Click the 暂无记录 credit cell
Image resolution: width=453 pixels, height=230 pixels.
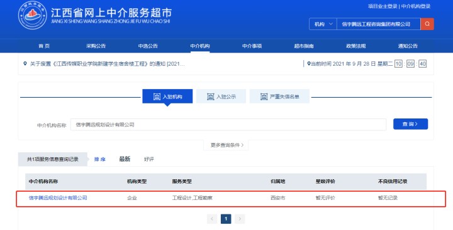pyautogui.click(x=388, y=198)
